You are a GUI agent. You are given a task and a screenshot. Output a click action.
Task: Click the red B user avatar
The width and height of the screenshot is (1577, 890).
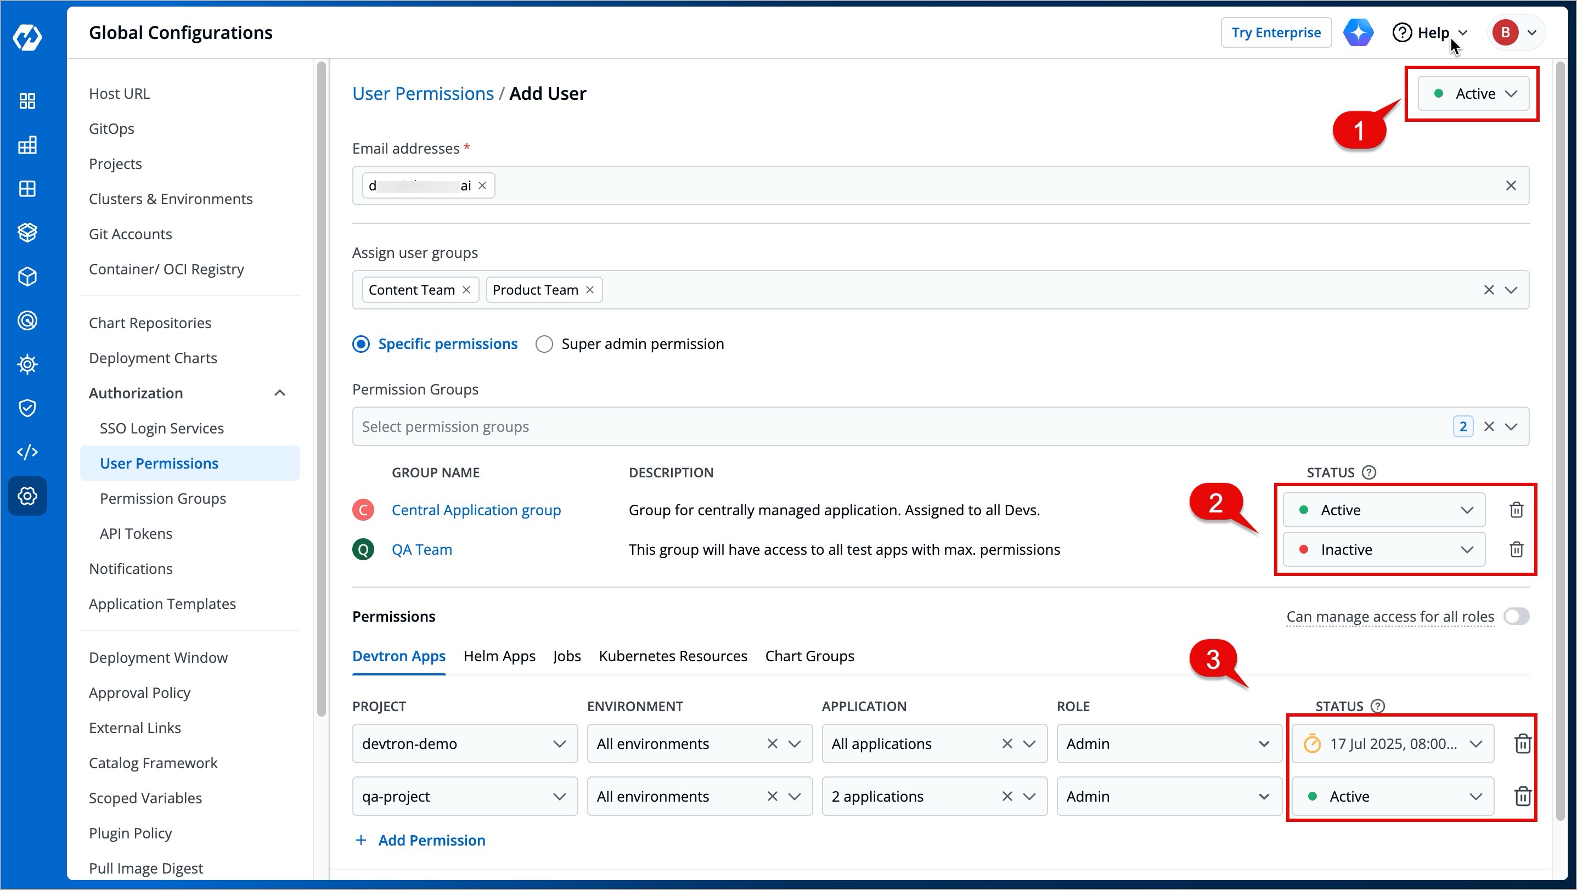[1505, 32]
